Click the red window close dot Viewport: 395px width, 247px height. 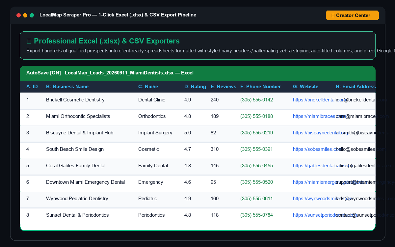[x=19, y=15]
